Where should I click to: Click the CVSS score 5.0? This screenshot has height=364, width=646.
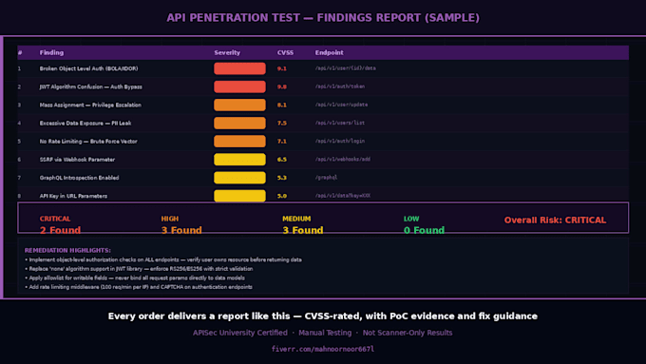click(x=282, y=196)
